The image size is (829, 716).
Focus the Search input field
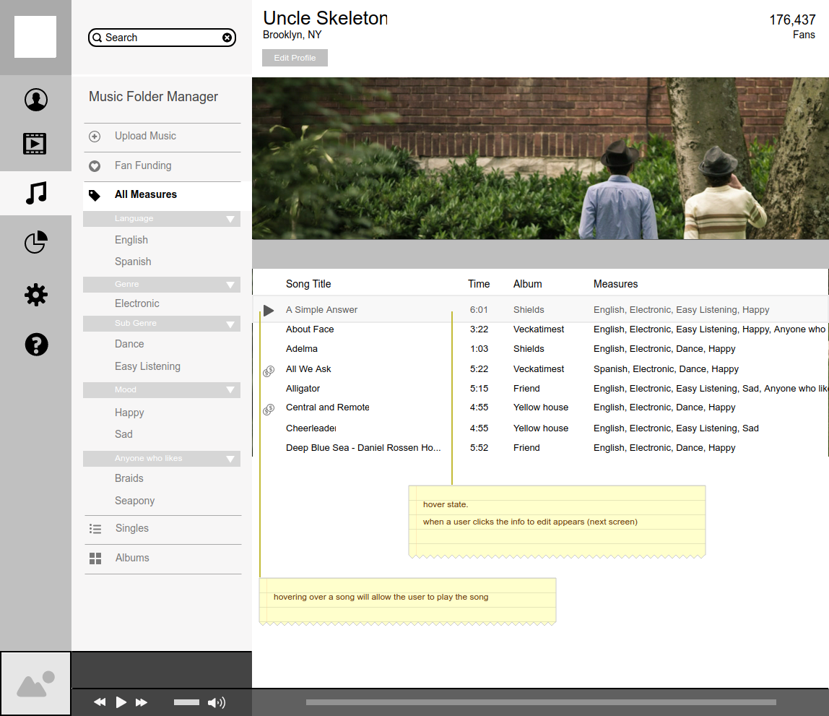tap(162, 38)
